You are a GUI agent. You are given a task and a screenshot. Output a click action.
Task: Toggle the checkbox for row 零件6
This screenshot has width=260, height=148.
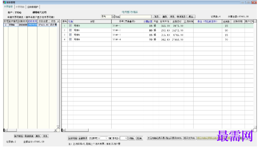(70, 39)
